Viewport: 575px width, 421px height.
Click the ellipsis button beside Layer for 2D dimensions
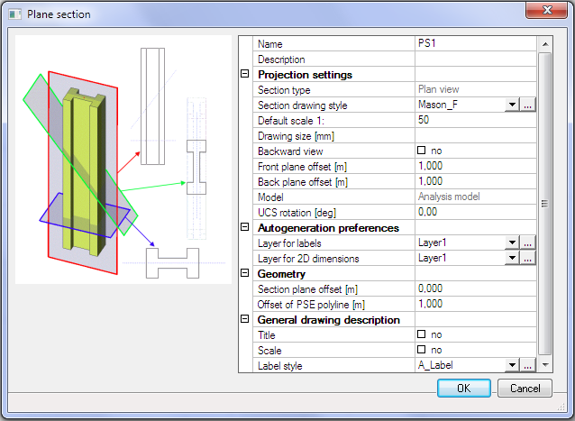tap(528, 259)
